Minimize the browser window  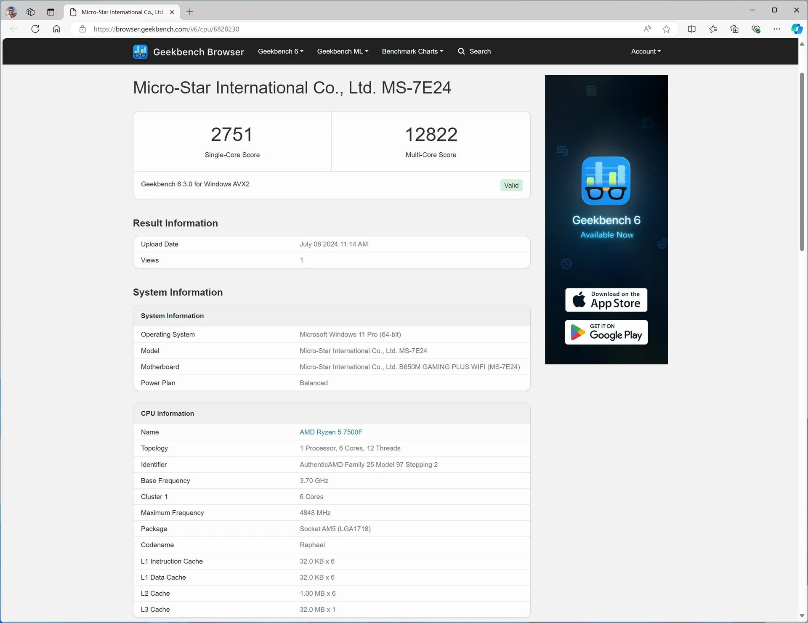(x=752, y=10)
